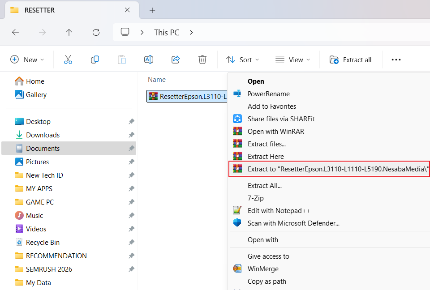The height and width of the screenshot is (290, 430).
Task: Click the Rename icon in toolbar
Action: (149, 60)
